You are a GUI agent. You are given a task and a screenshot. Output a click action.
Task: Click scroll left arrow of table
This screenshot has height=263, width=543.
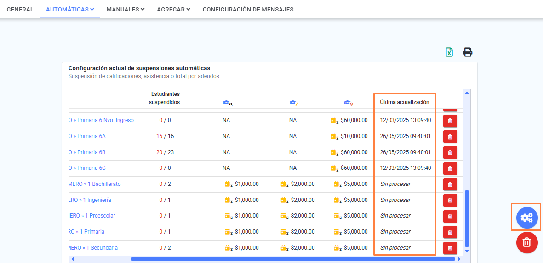coord(72,259)
